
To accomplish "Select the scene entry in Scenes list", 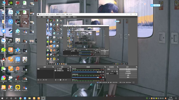I will tap(45, 69).
